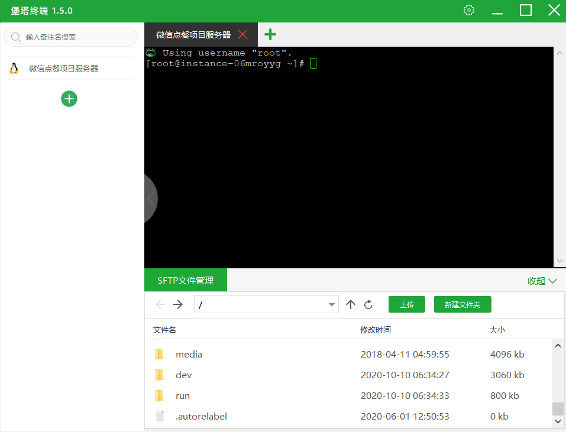Go back in SFTP navigation

160,305
